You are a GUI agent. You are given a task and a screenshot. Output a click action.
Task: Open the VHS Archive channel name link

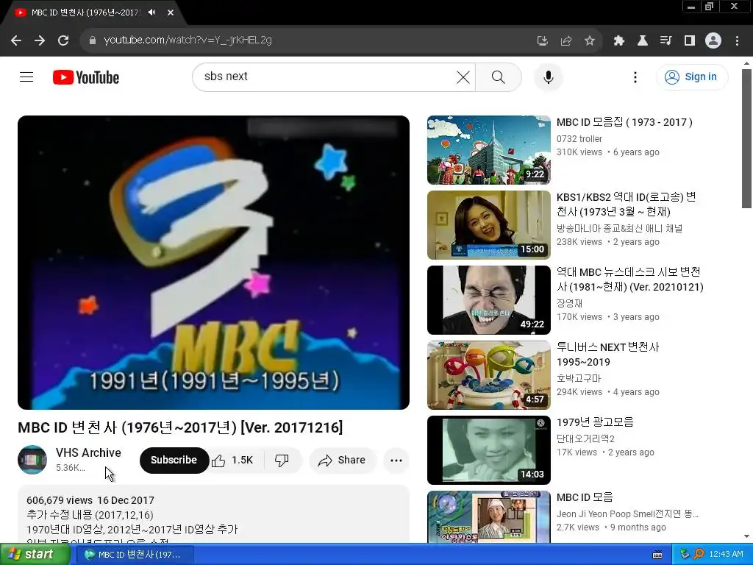pyautogui.click(x=88, y=452)
